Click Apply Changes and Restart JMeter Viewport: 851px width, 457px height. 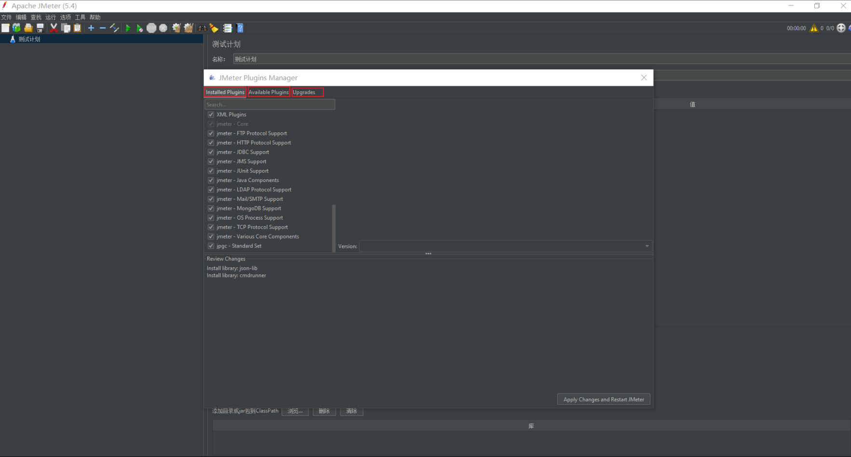tap(604, 399)
